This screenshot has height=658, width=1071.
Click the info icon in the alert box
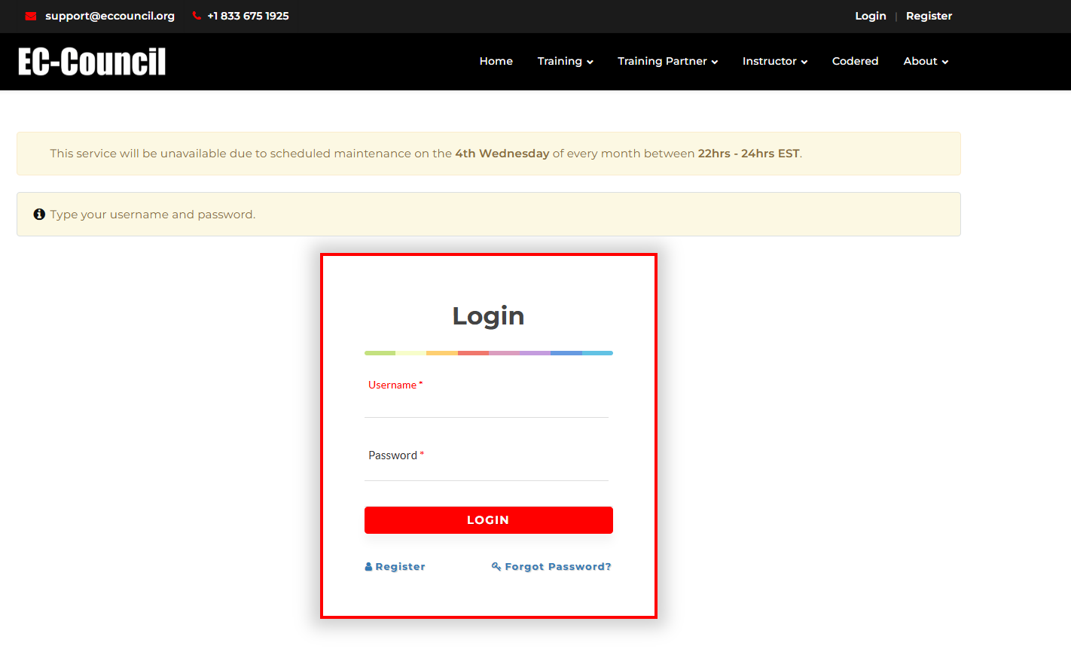pyautogui.click(x=39, y=215)
